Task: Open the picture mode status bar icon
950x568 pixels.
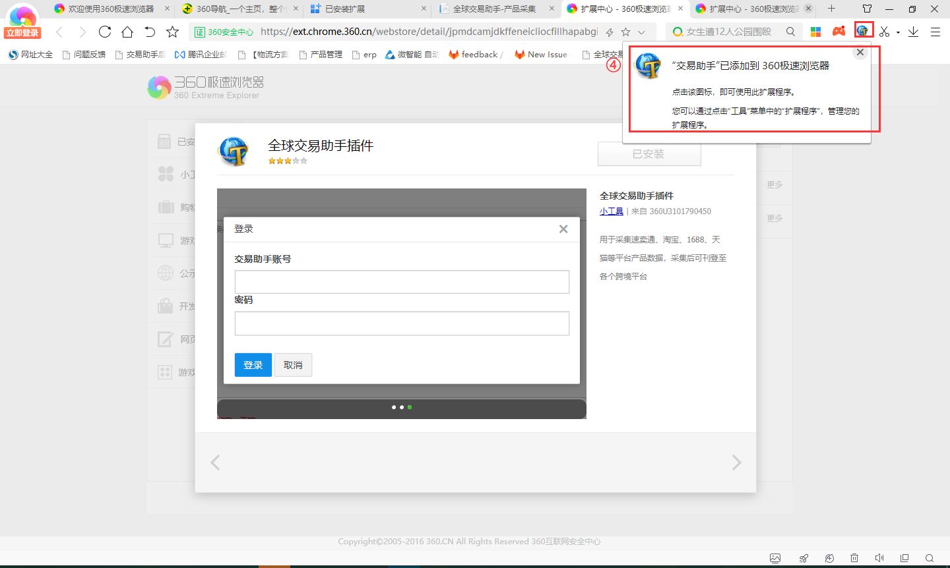Action: click(775, 558)
